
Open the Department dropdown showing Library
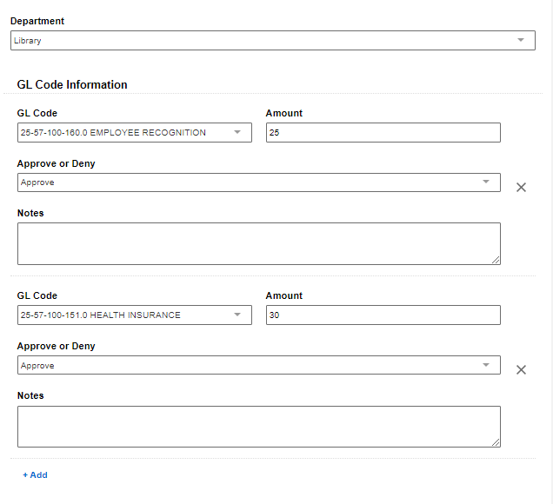pyautogui.click(x=273, y=41)
